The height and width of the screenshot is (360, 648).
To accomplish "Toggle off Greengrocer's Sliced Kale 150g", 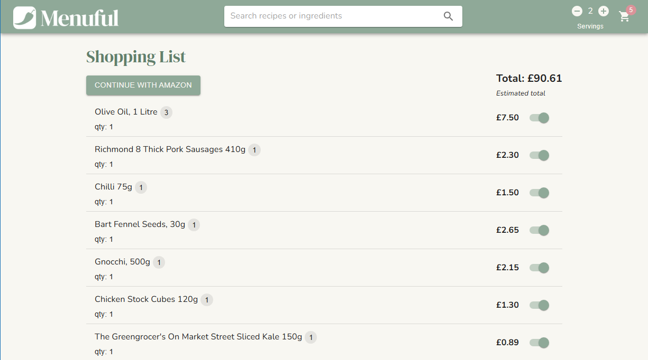I will tap(540, 343).
